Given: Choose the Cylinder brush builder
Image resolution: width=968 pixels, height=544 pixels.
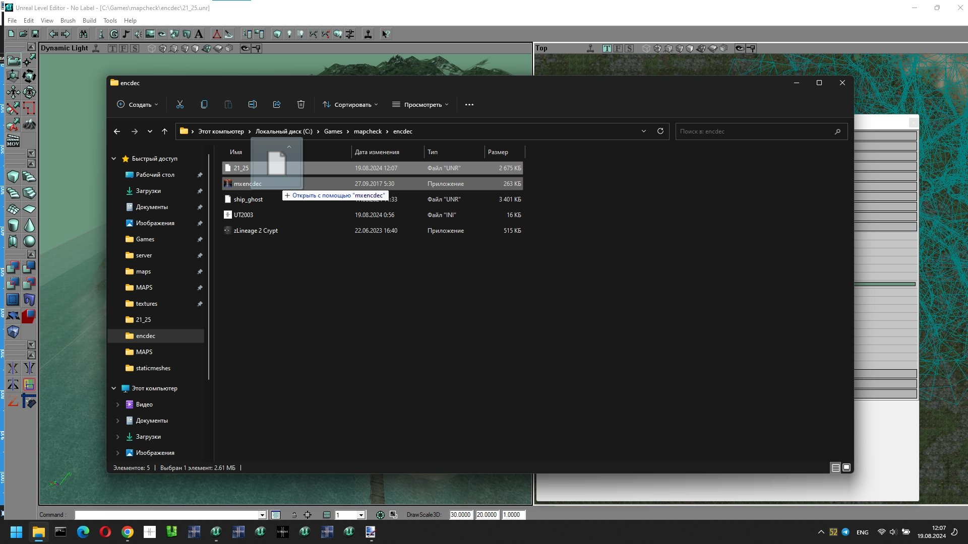Looking at the screenshot, I should pyautogui.click(x=13, y=225).
